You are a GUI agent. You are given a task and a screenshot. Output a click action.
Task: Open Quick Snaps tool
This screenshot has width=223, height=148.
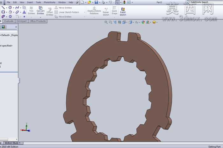click(114, 11)
